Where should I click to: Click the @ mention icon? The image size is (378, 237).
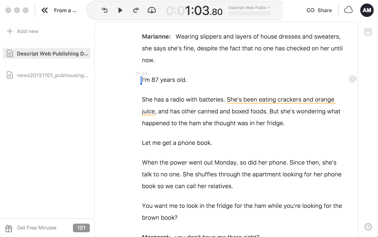pos(353,79)
